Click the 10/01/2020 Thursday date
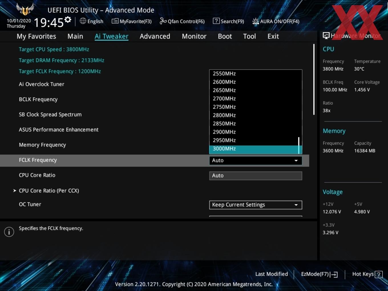Viewport: 388px width, 291px height. coord(19,23)
